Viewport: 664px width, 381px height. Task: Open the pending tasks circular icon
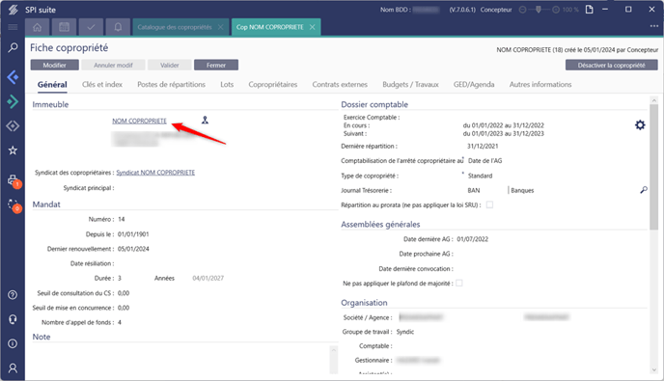click(14, 205)
